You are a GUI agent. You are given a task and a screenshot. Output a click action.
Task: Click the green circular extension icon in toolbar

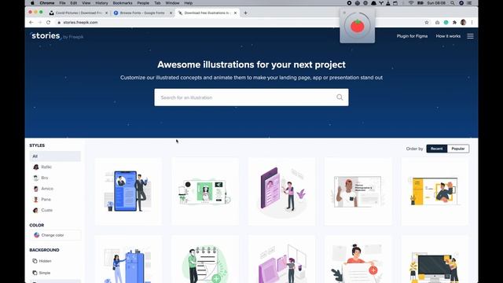[446, 23]
